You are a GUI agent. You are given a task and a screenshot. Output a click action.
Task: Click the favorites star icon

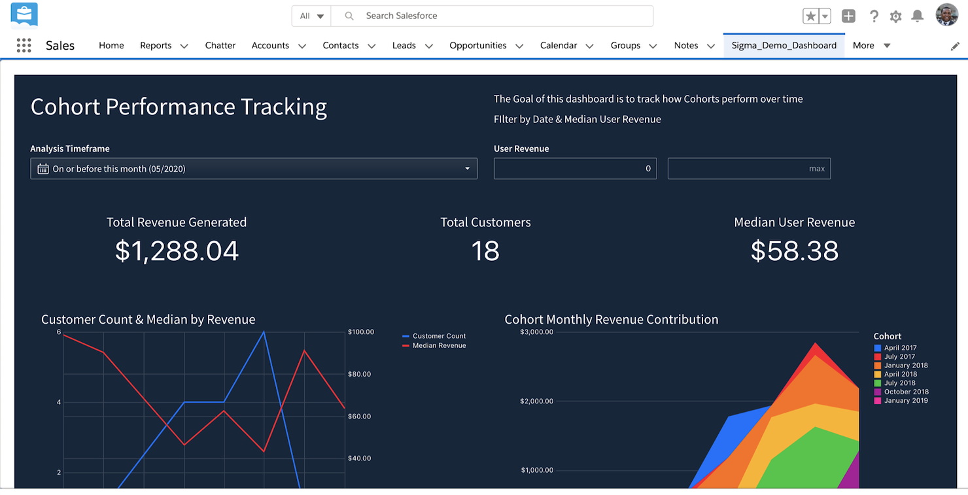point(810,16)
